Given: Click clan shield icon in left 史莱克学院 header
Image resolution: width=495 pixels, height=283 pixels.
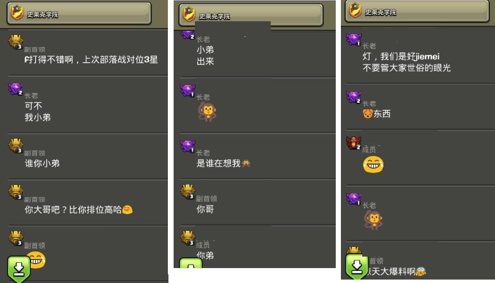Looking at the screenshot, I should click(x=17, y=13).
